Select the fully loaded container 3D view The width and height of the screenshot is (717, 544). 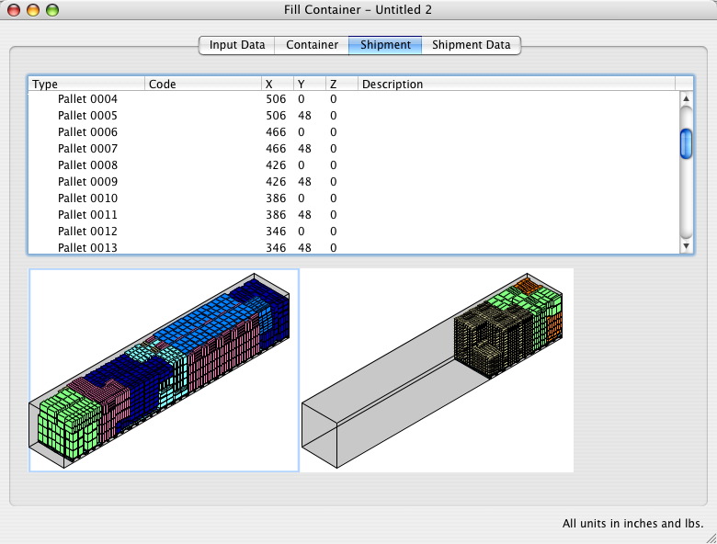point(165,370)
